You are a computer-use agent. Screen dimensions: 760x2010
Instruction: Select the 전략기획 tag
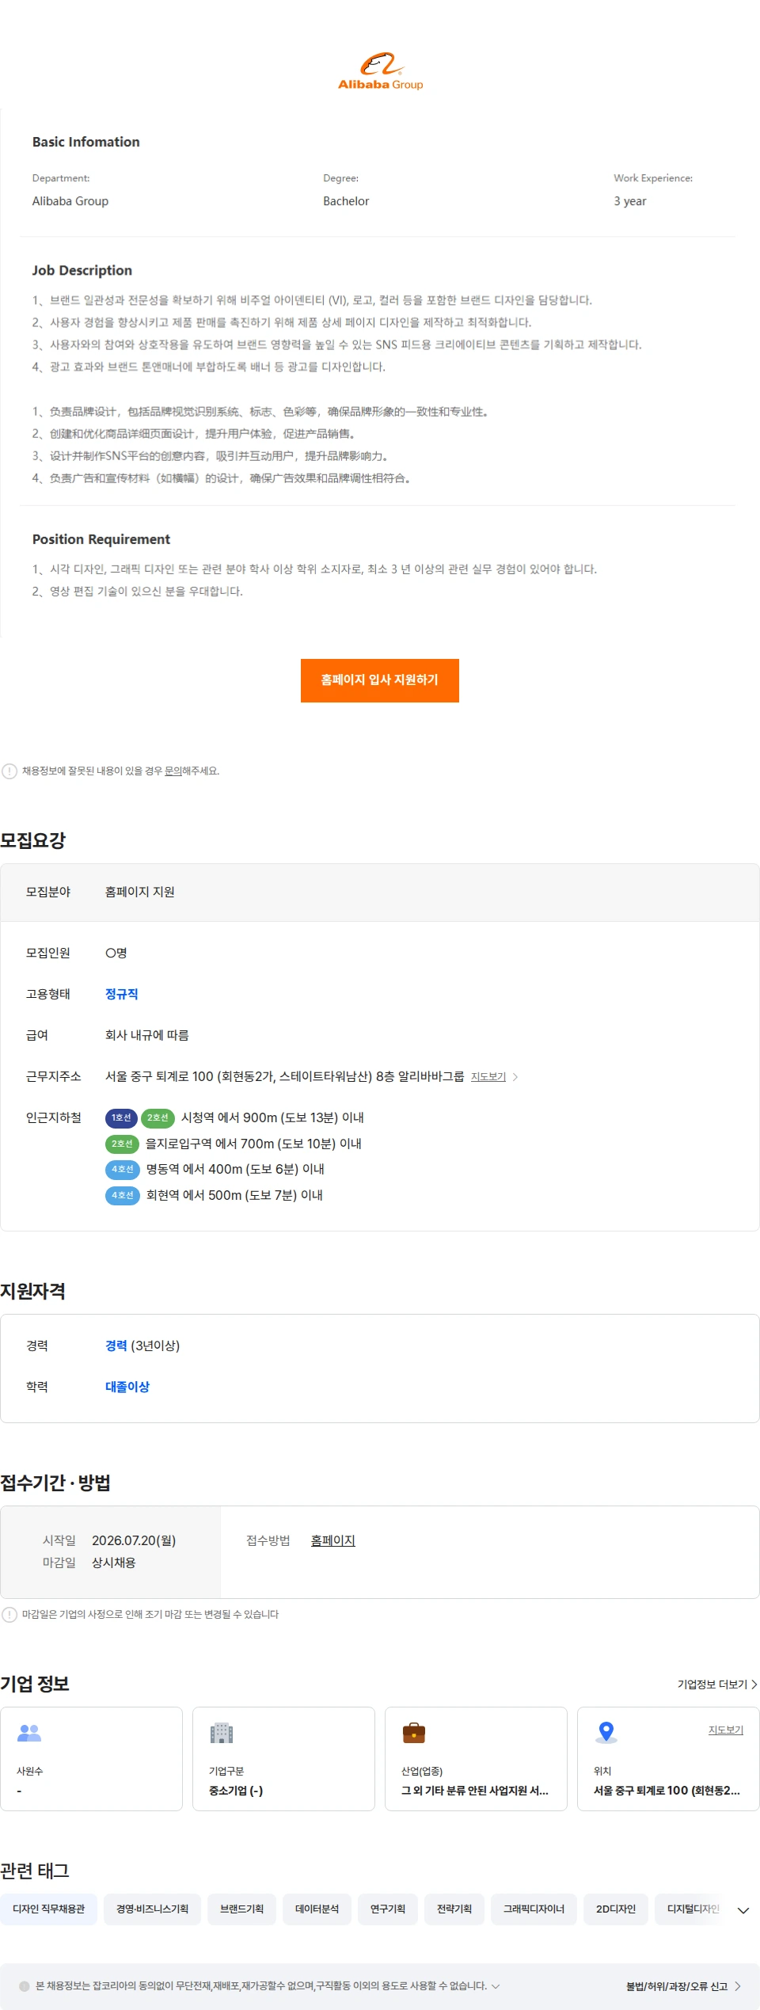(x=454, y=1909)
